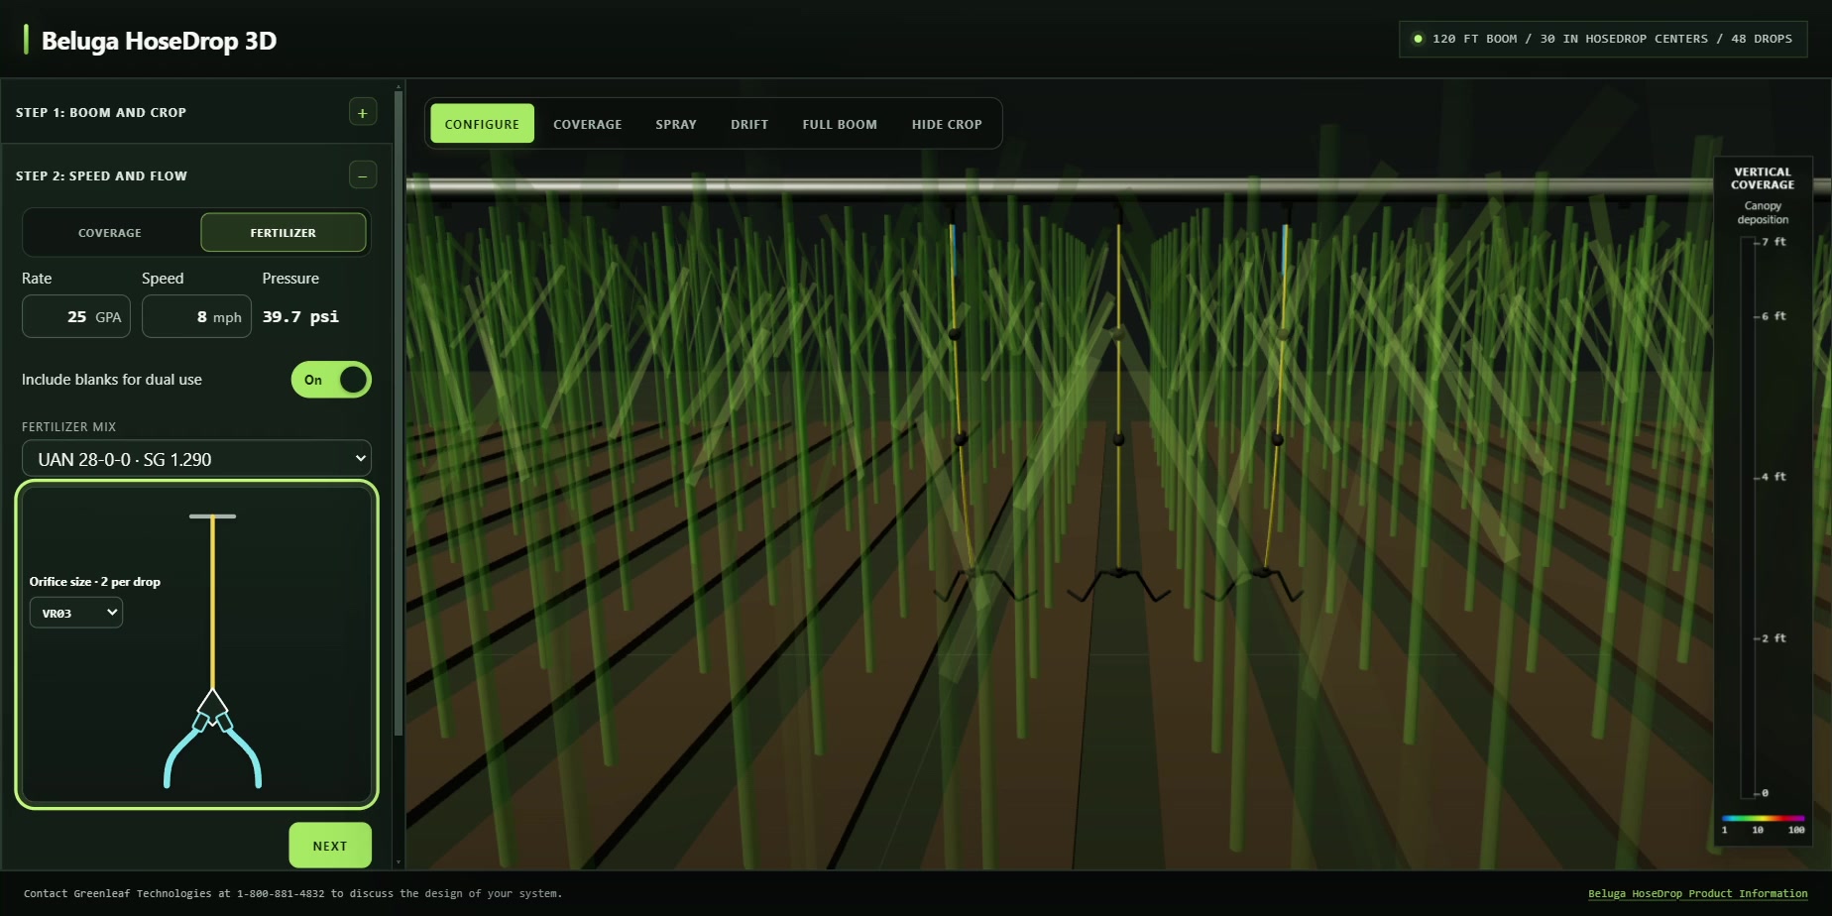Screen dimensions: 1832x916
Task: Show the Full Boom view
Action: (840, 124)
